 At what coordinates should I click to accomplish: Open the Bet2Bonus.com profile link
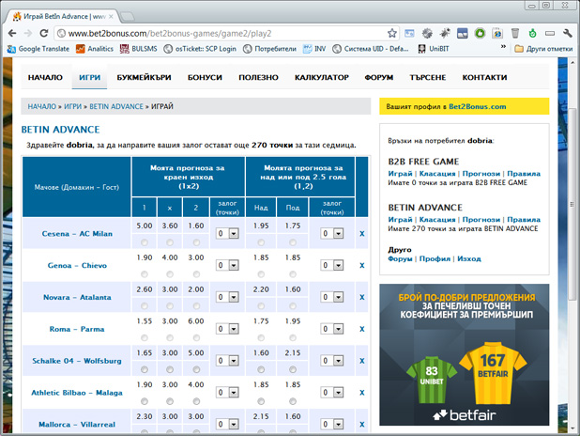coord(477,107)
